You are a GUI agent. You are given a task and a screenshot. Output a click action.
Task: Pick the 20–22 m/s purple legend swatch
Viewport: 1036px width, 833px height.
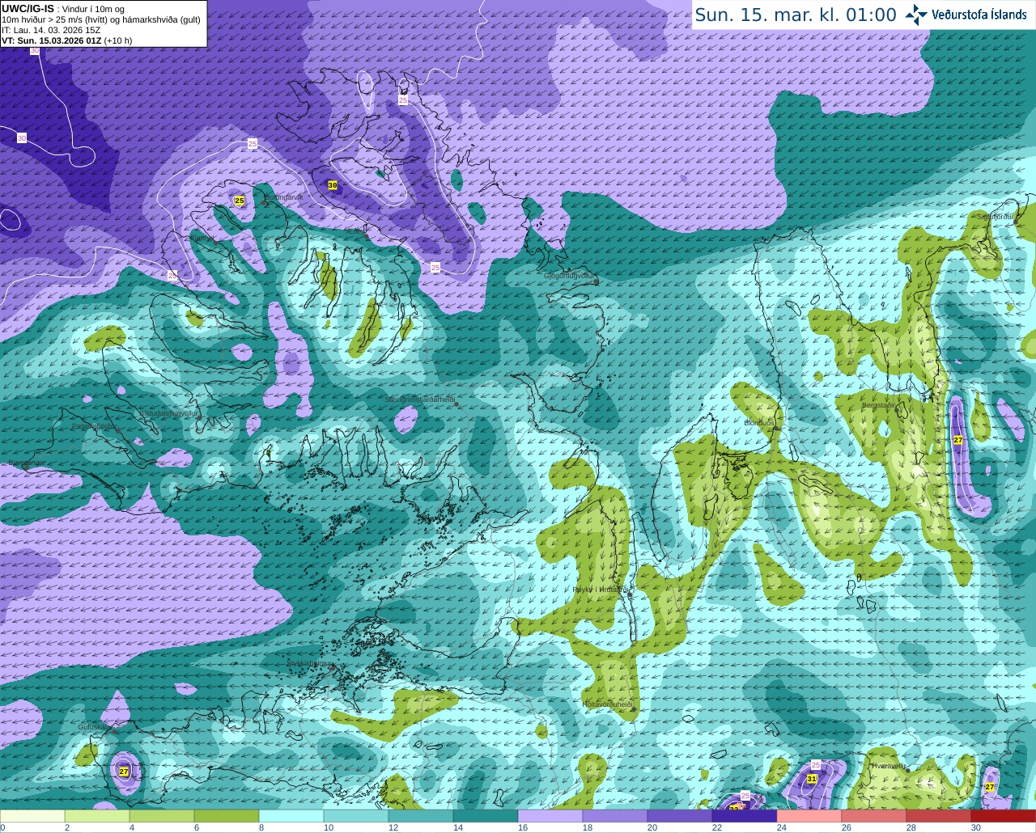(x=680, y=815)
